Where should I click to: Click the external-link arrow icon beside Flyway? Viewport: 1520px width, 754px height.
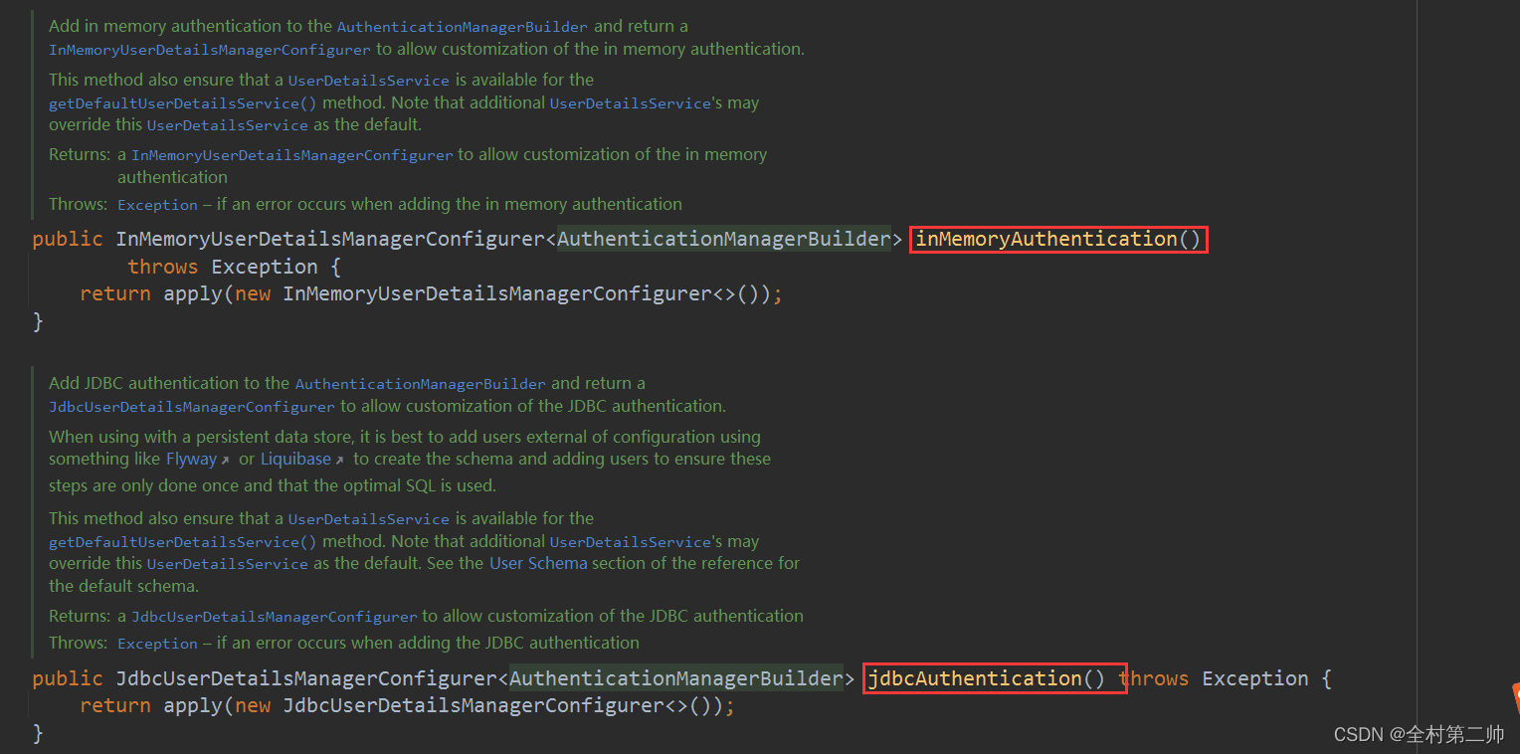pyautogui.click(x=226, y=460)
